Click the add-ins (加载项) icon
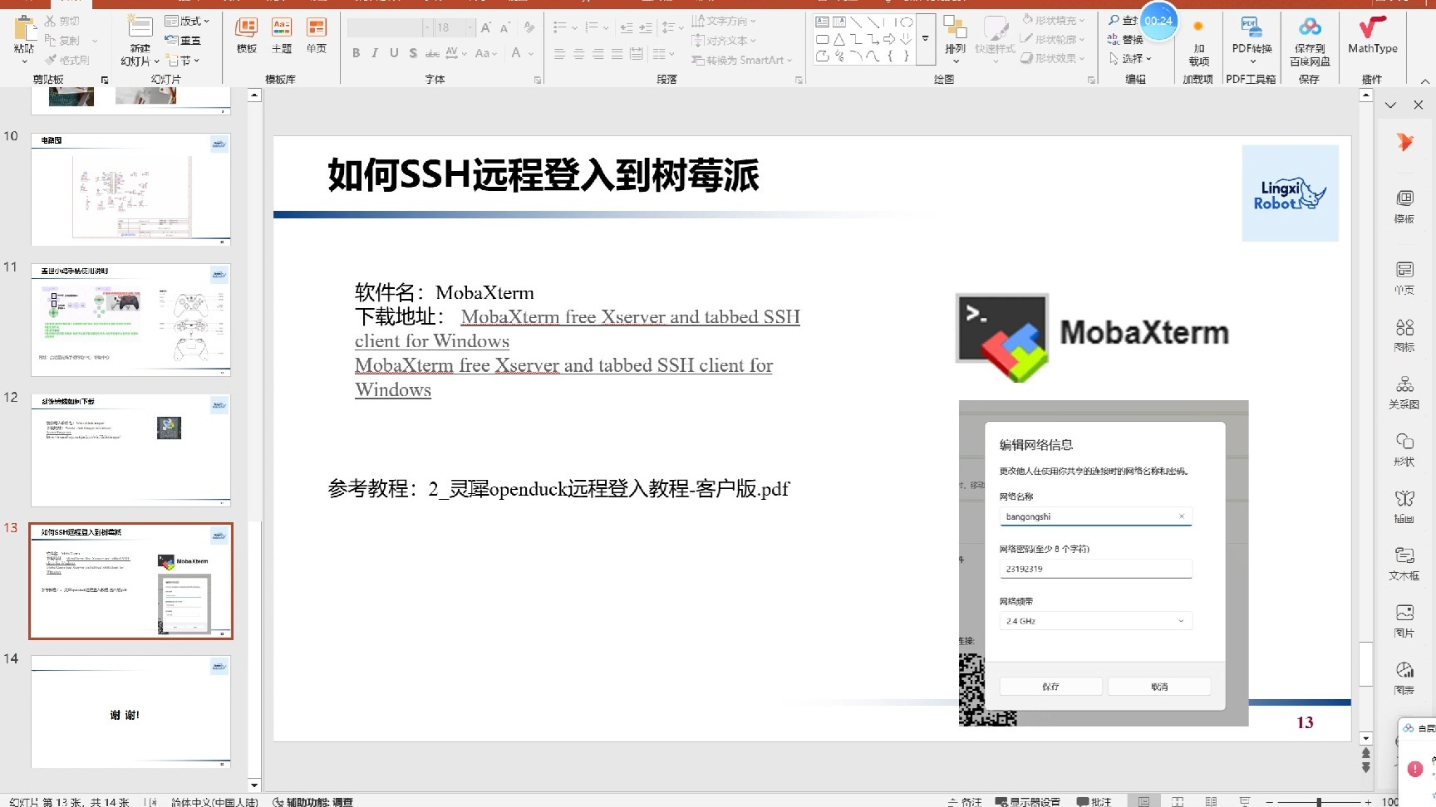The height and width of the screenshot is (807, 1436). pyautogui.click(x=1198, y=27)
